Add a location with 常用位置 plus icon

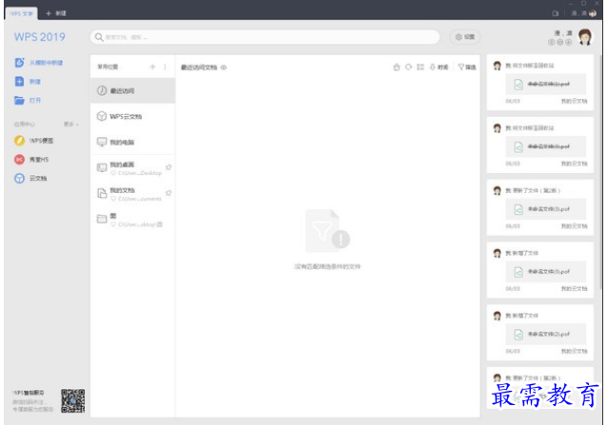(x=152, y=67)
